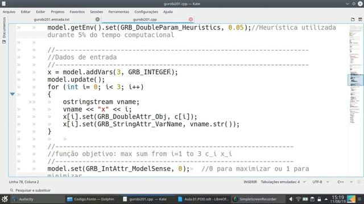
Task: Click the line ostringstream vname;
Action: coord(101,101)
